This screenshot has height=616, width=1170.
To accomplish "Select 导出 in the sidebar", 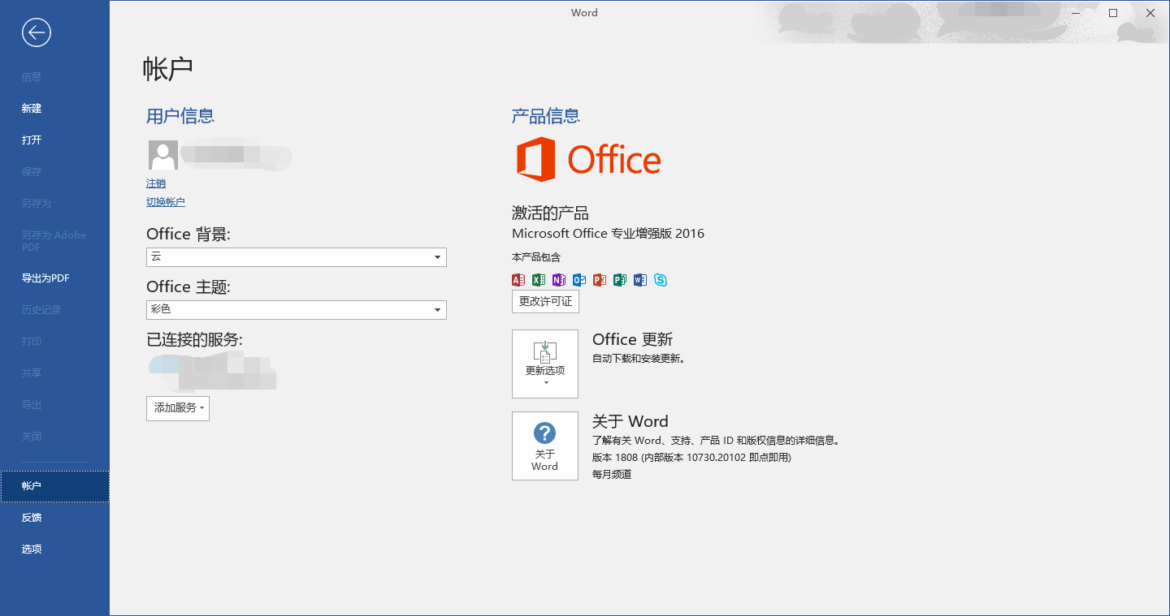I will [x=54, y=405].
